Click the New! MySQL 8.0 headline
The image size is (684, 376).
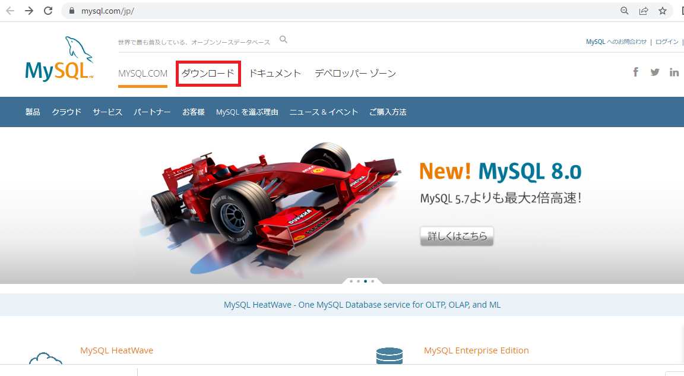coord(501,172)
